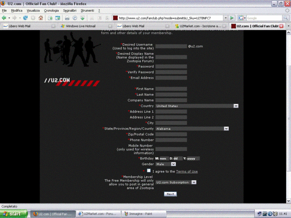Image resolution: width=291 pixels, height=218 pixels.
Task: Click the First Name field
Action: [171, 89]
